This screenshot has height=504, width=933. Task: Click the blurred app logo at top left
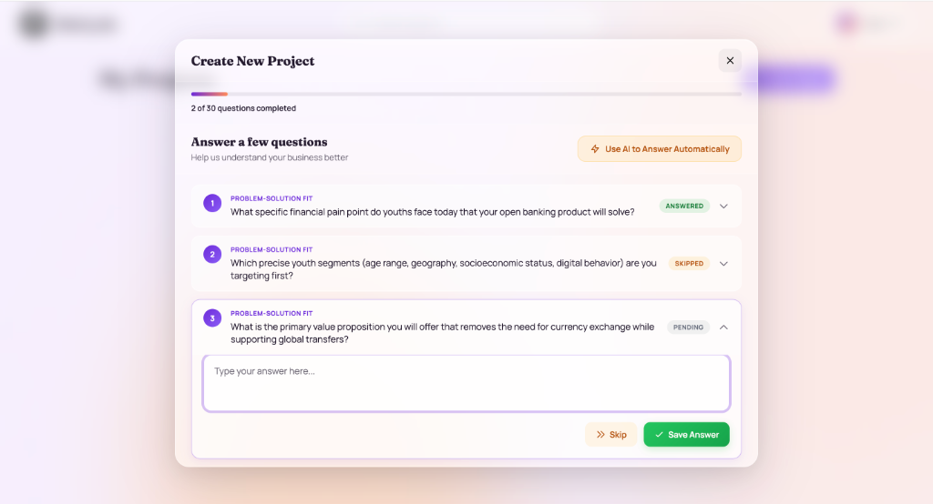[x=35, y=25]
